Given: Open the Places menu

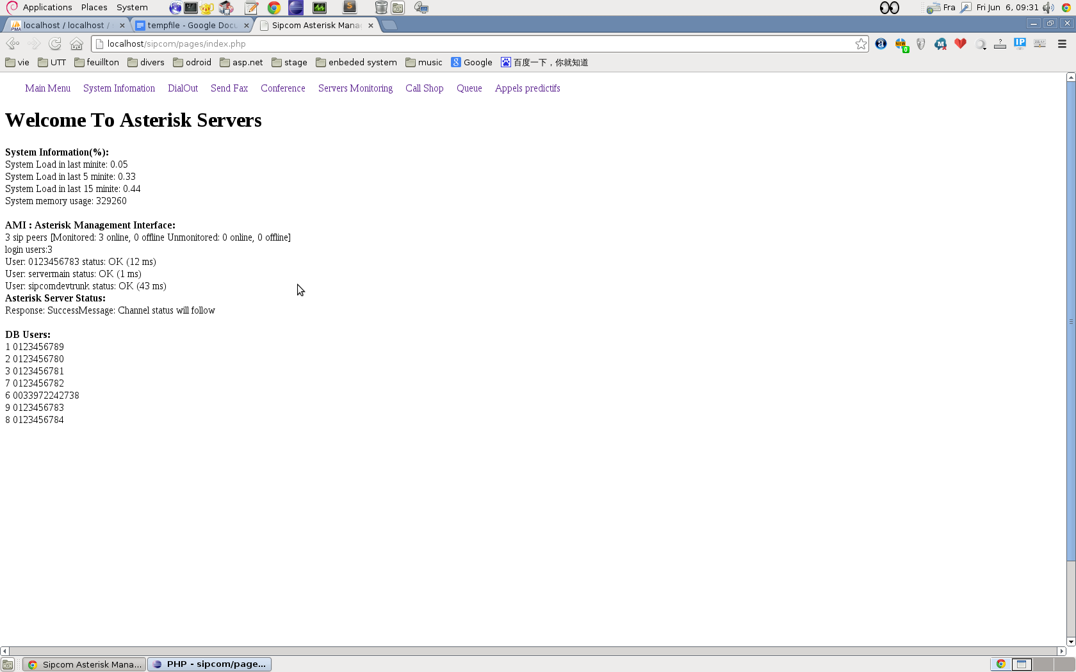Looking at the screenshot, I should click(x=94, y=8).
